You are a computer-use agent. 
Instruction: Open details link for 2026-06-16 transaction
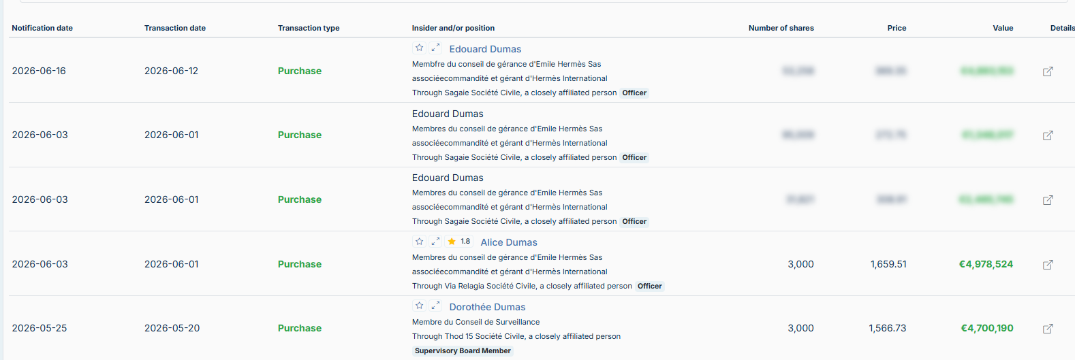[x=1048, y=71]
